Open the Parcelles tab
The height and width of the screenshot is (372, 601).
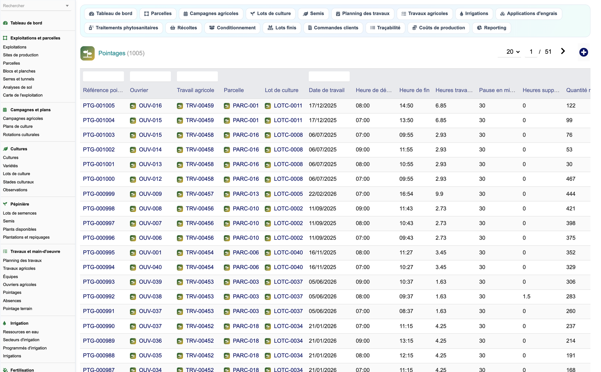point(158,14)
